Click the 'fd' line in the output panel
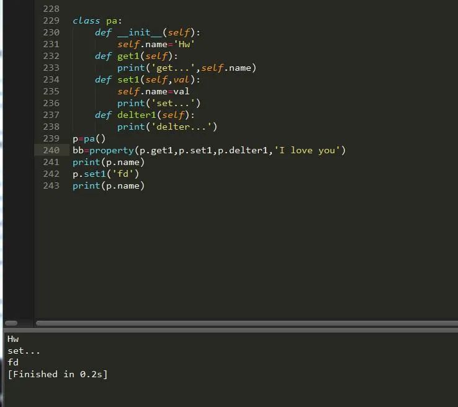Image resolution: width=458 pixels, height=407 pixels. click(13, 362)
